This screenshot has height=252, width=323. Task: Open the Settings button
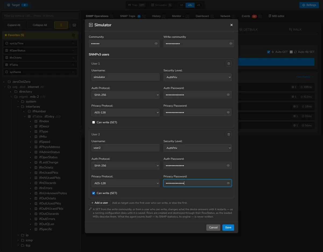[x=309, y=5]
